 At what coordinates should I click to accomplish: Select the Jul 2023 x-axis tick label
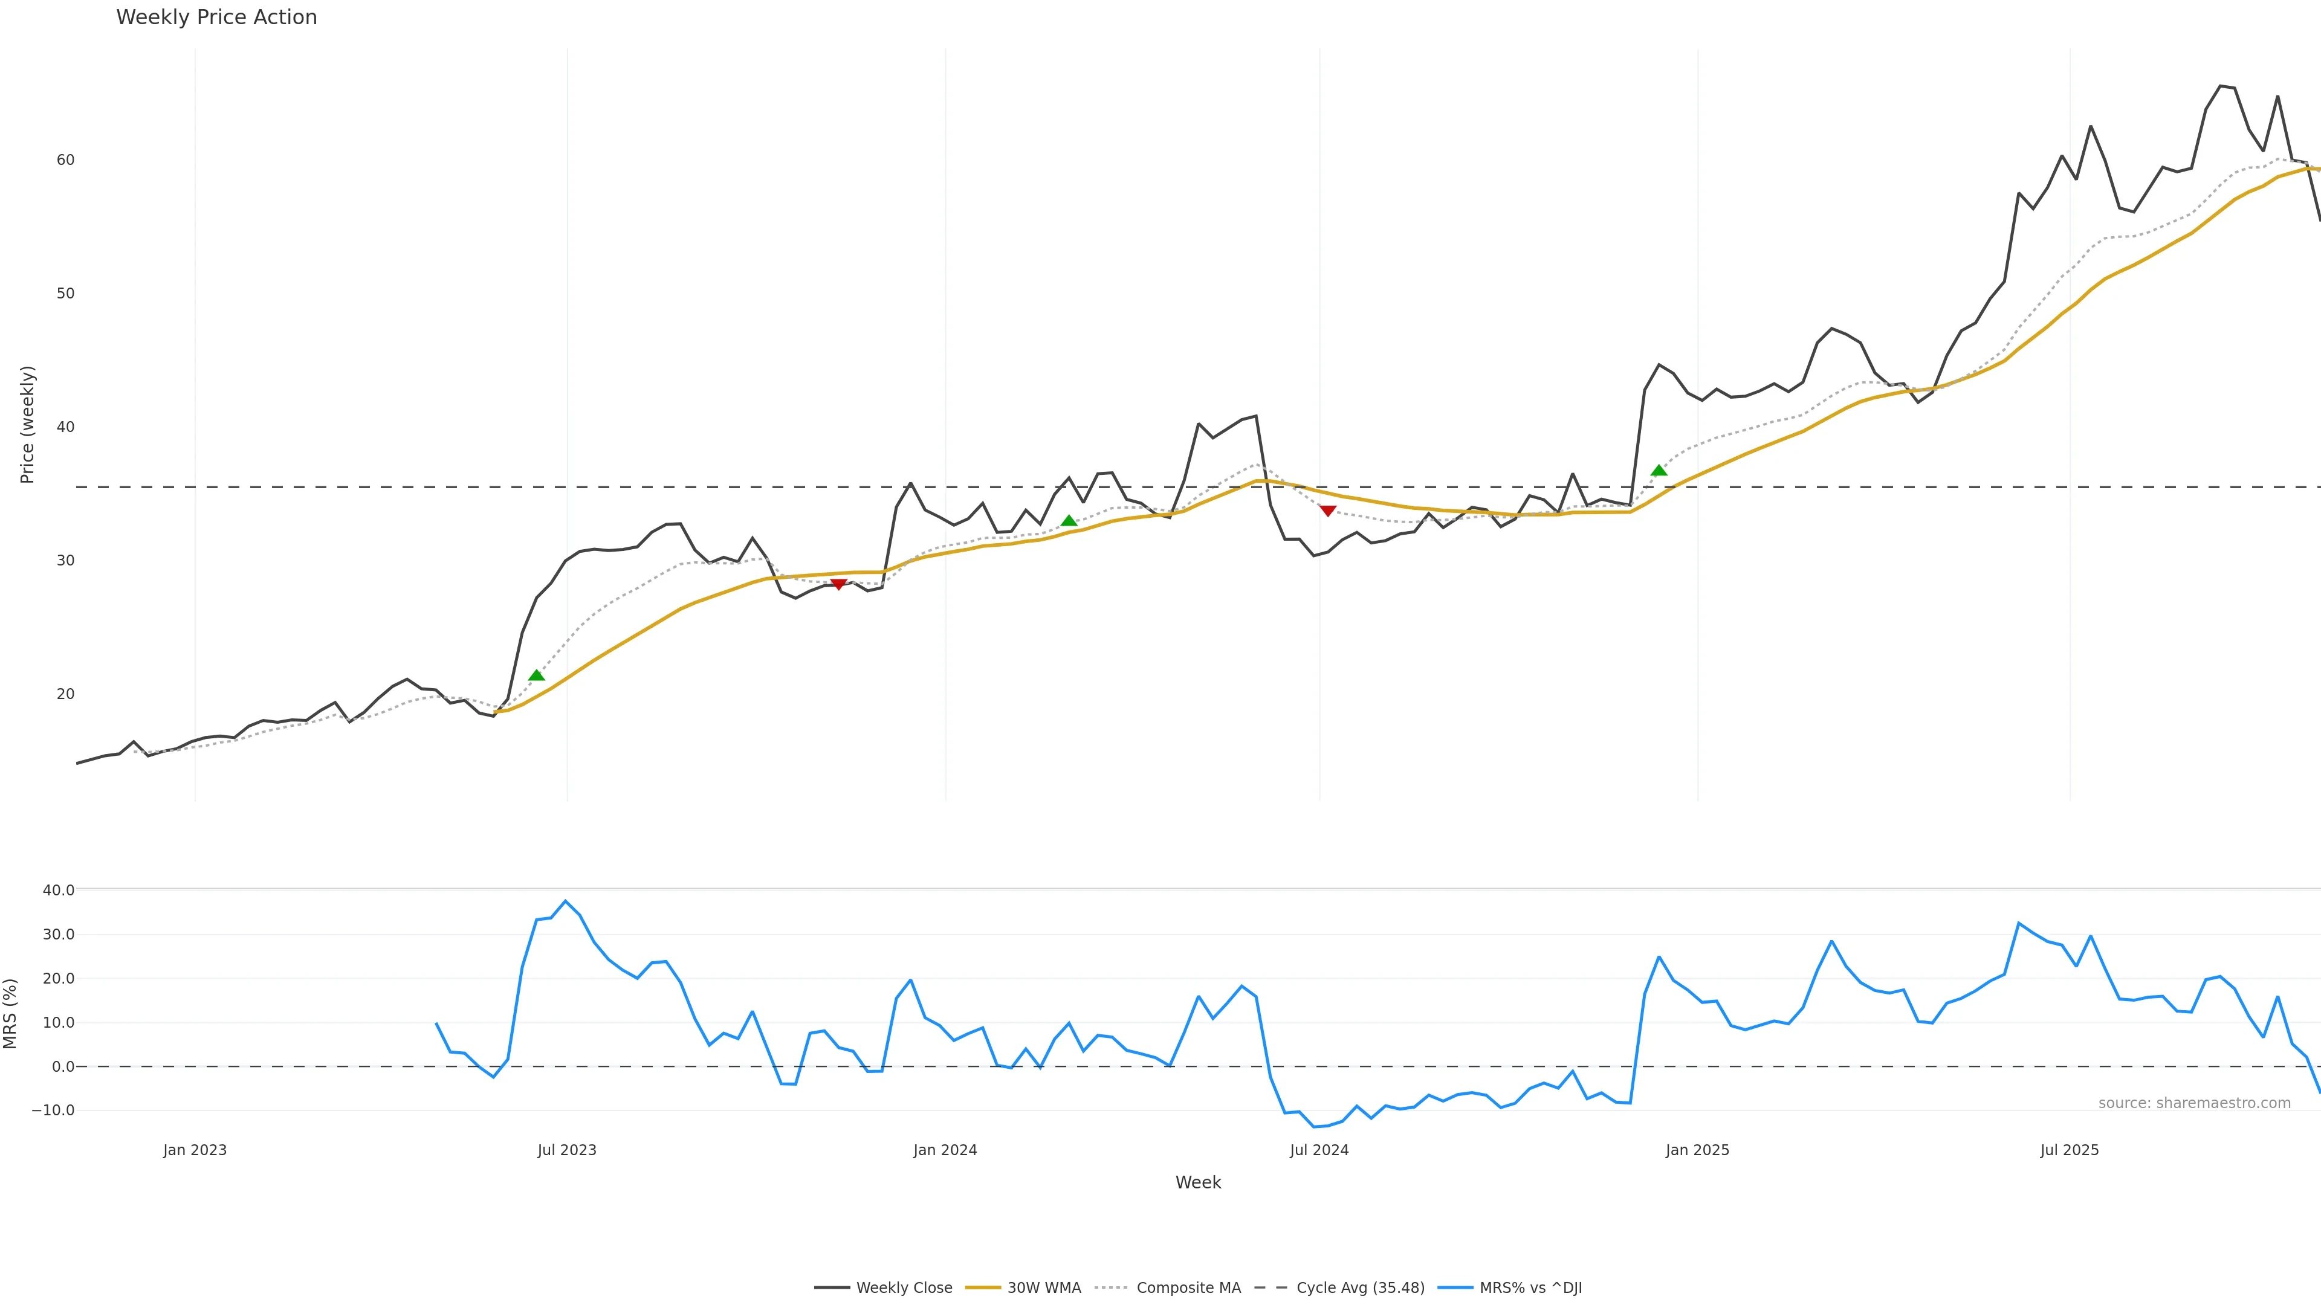point(567,1150)
